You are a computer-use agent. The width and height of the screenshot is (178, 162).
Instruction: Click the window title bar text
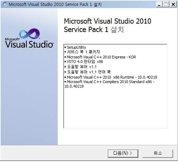tap(55, 5)
